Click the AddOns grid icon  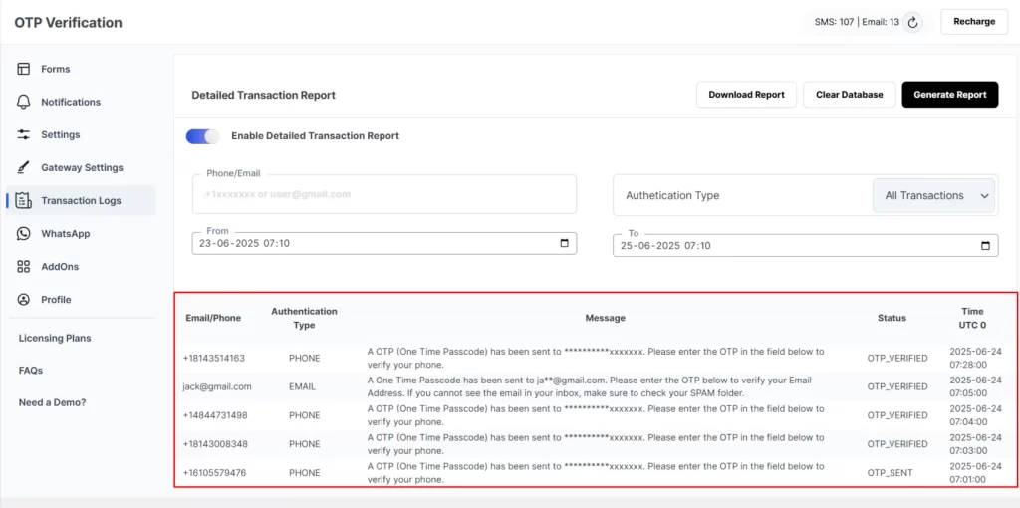point(24,266)
